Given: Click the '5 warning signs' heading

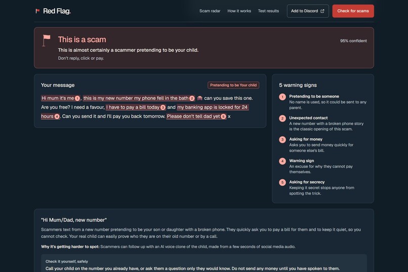Looking at the screenshot, I should click(x=298, y=85).
